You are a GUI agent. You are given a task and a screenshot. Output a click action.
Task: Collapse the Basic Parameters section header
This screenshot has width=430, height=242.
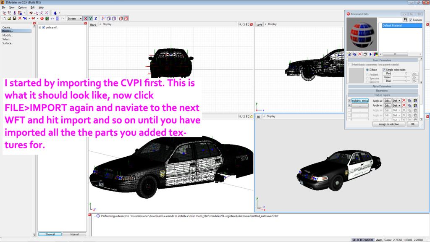(x=383, y=60)
